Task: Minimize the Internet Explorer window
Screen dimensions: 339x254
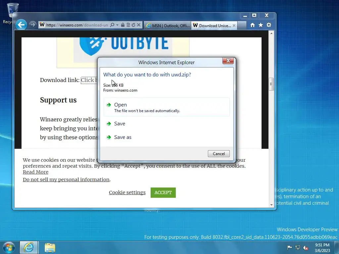Action: [x=245, y=16]
